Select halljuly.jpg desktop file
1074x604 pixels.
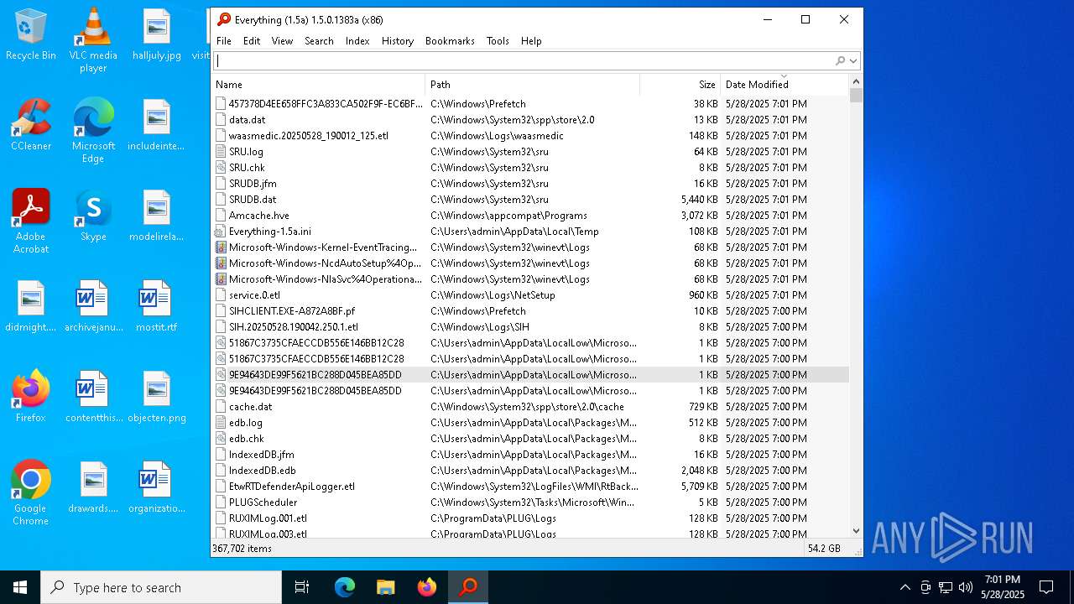pyautogui.click(x=156, y=35)
